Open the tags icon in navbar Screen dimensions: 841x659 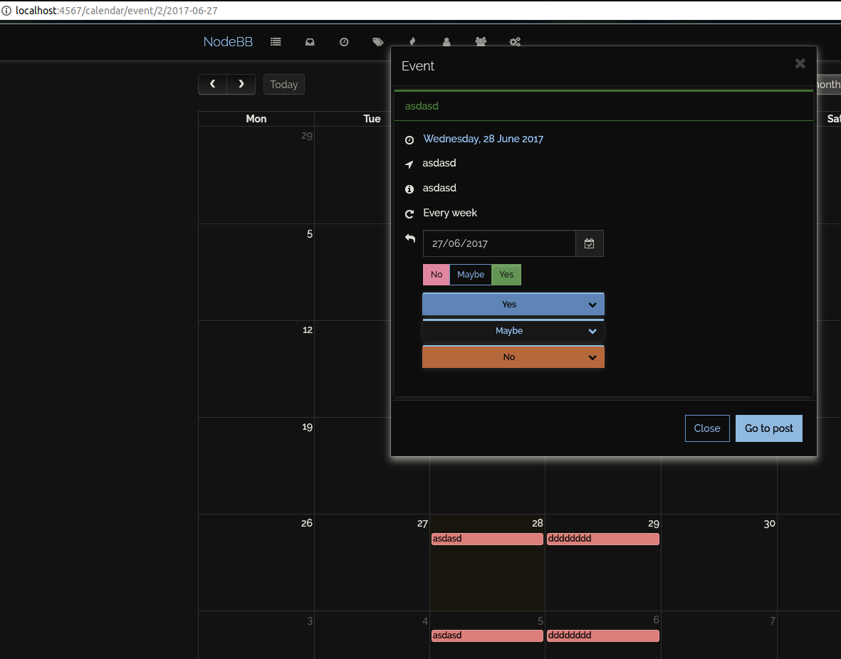[378, 42]
